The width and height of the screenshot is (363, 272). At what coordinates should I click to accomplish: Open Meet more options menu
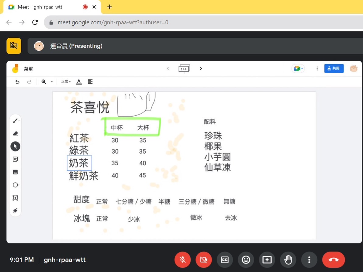click(x=309, y=260)
